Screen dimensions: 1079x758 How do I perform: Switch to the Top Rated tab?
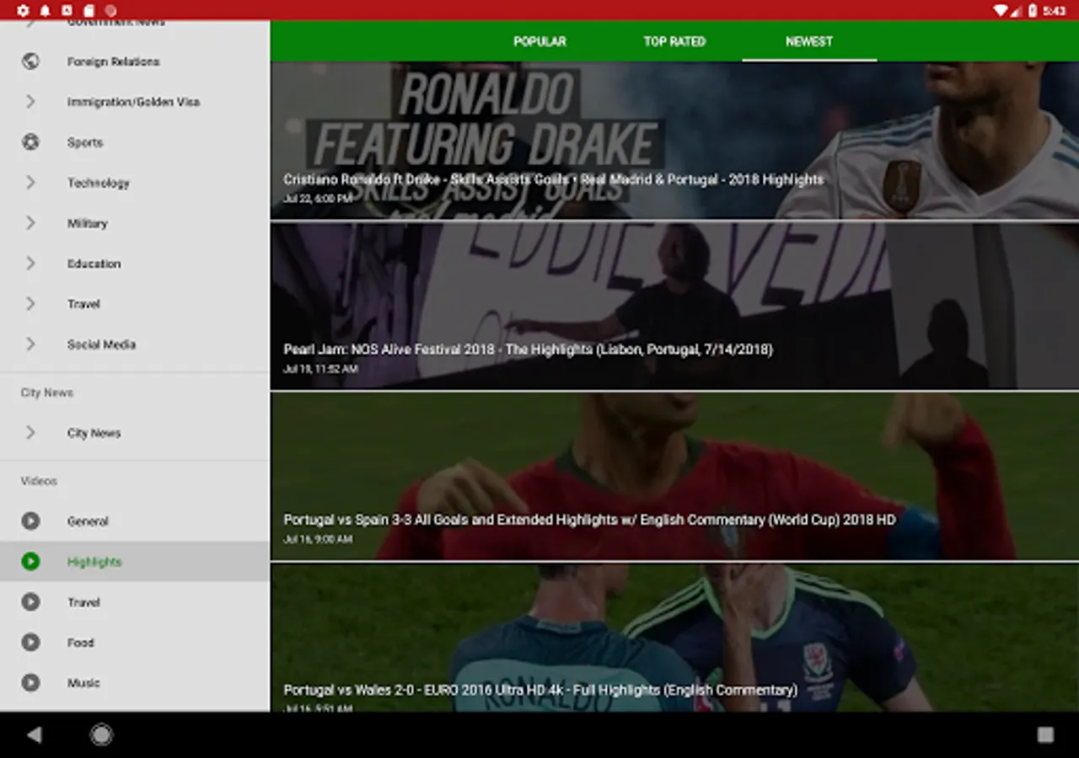[674, 41]
